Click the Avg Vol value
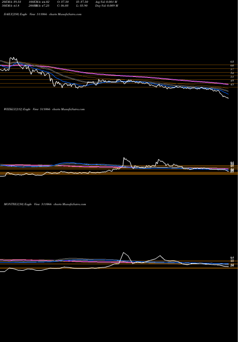 (x=106, y=2)
